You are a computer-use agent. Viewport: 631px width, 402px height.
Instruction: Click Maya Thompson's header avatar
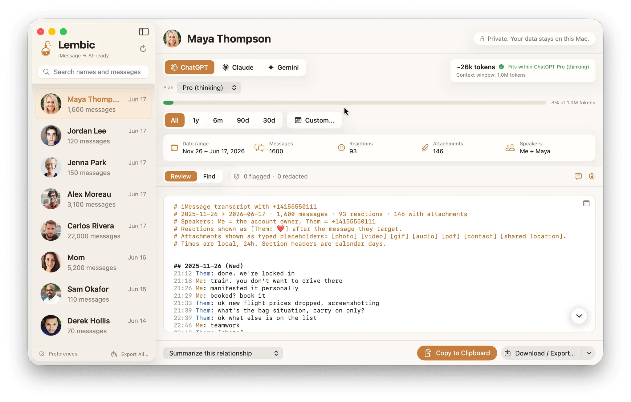pyautogui.click(x=172, y=38)
